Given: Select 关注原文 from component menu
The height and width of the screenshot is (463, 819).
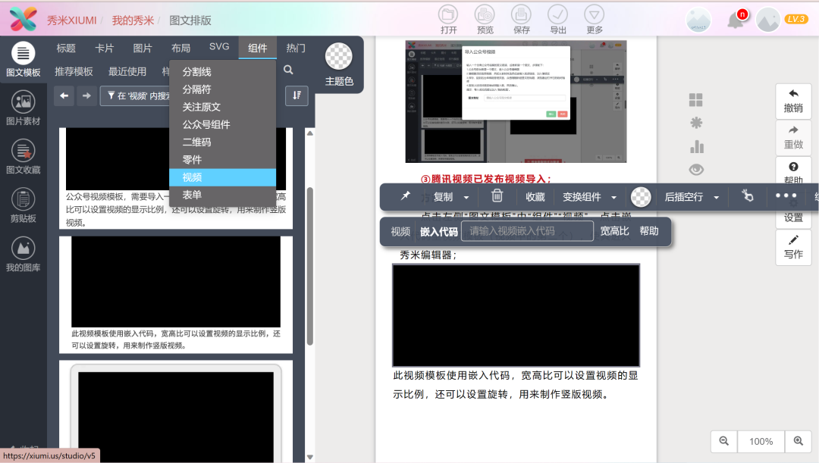Looking at the screenshot, I should pos(222,107).
